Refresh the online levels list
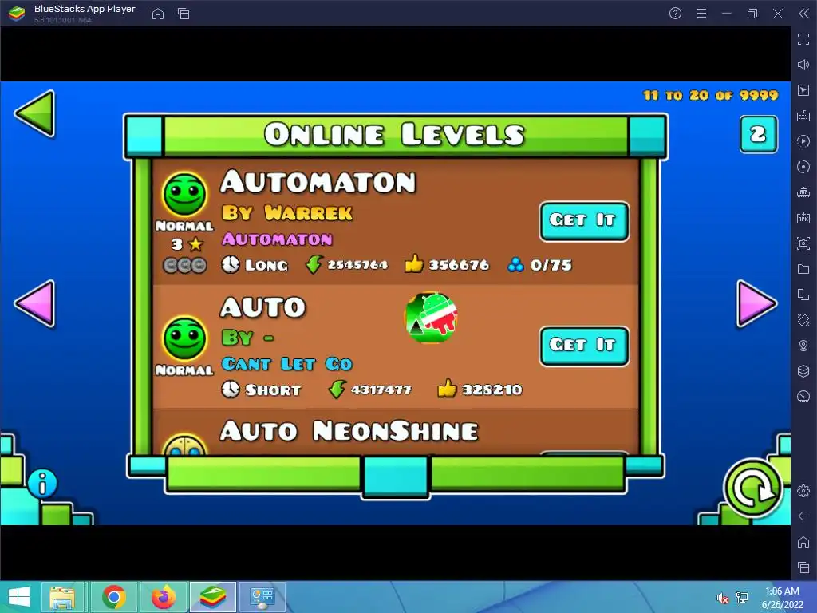 tap(753, 489)
